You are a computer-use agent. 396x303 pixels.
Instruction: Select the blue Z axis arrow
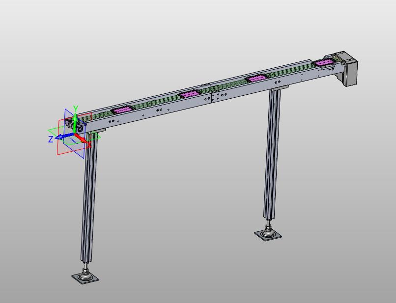pos(64,137)
